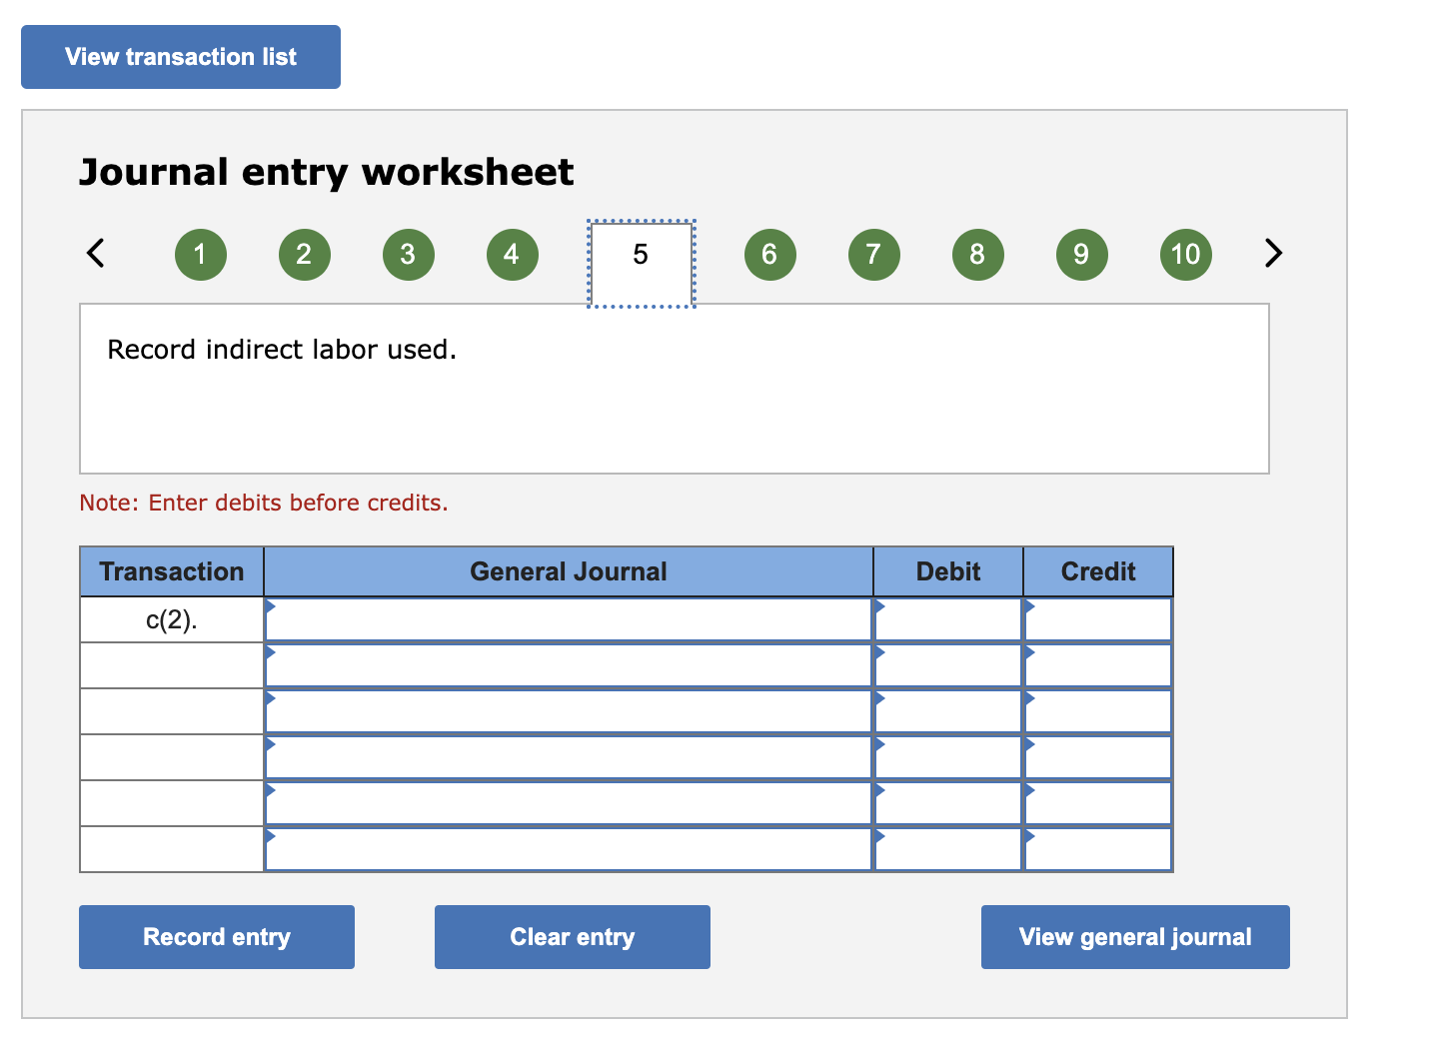The image size is (1429, 1042).
Task: Select transaction circle 2
Action: 304,254
